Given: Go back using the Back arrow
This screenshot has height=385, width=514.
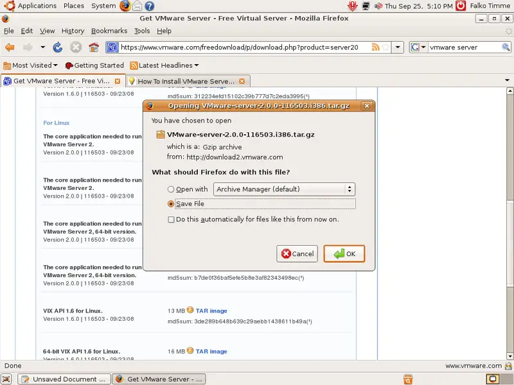Looking at the screenshot, I should click(x=10, y=47).
